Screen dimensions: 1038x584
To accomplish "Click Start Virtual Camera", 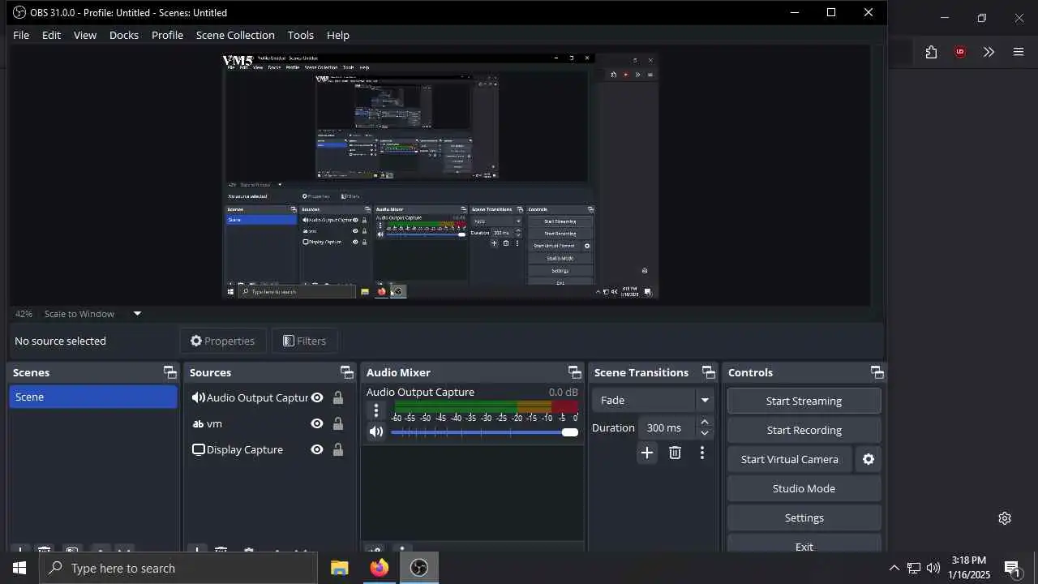I will [x=790, y=459].
